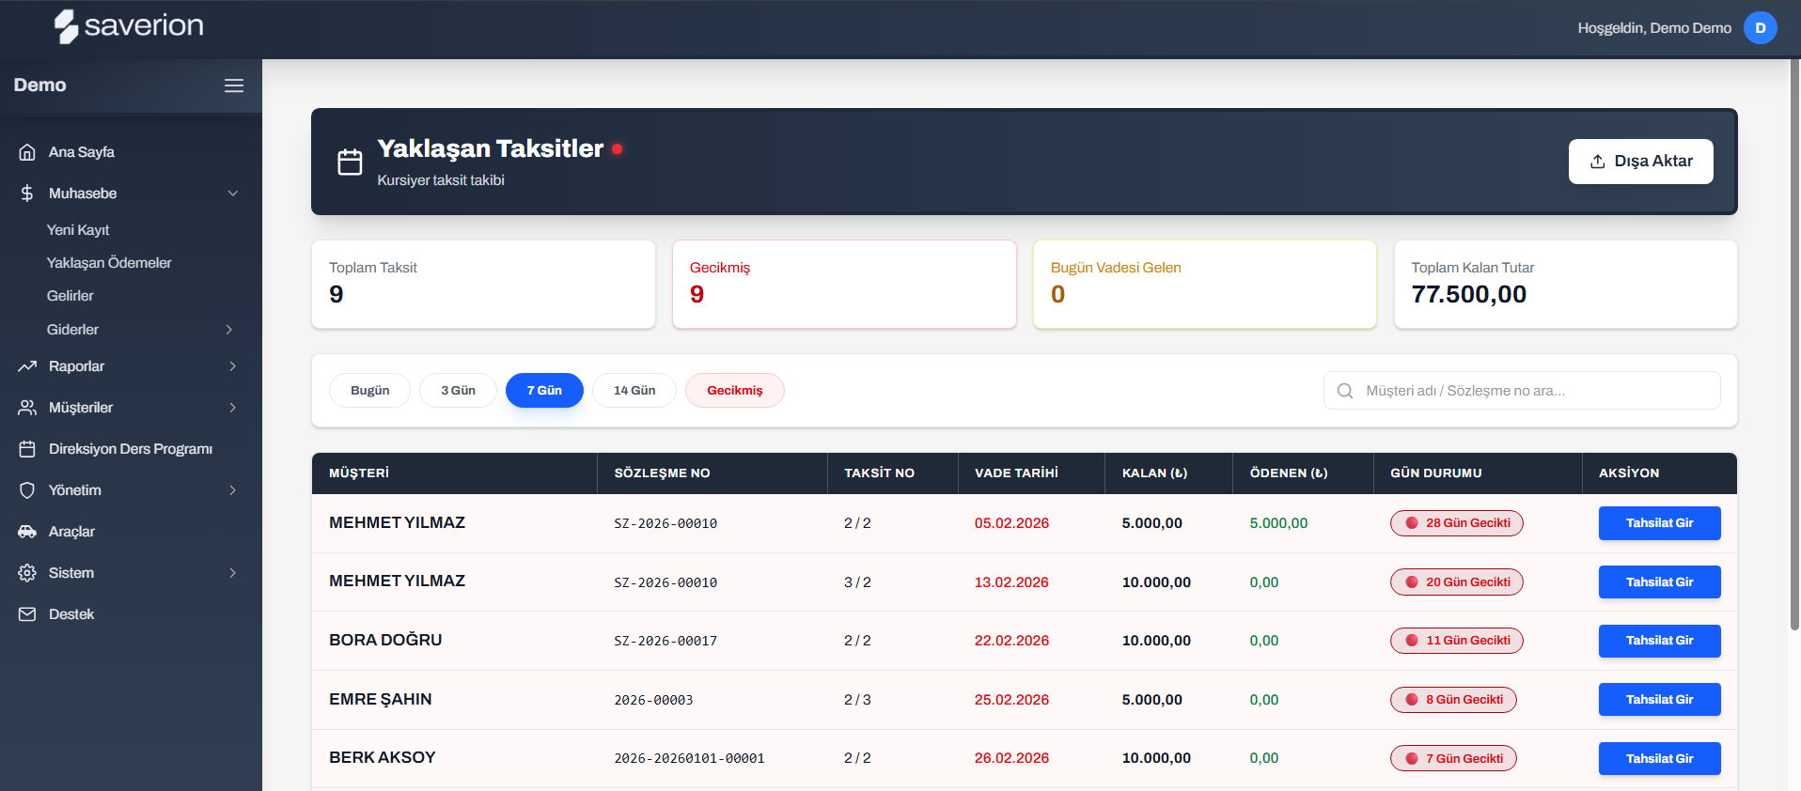Toggle the Gecikmiş filter pill
This screenshot has width=1801, height=791.
[x=734, y=391]
